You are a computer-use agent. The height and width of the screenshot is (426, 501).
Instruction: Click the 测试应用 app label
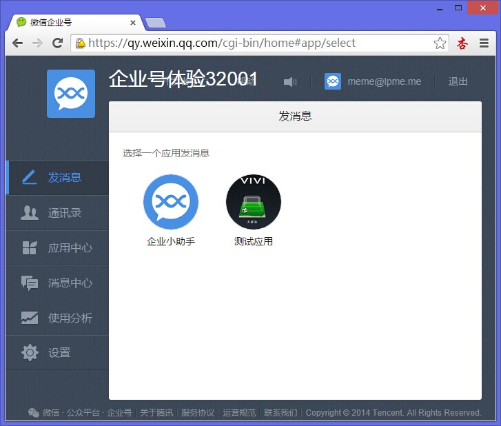point(254,241)
